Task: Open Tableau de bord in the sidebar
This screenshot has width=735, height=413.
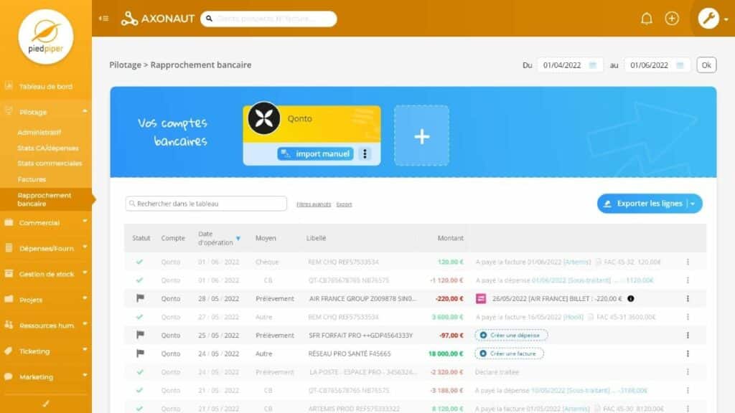Action: 45,86
